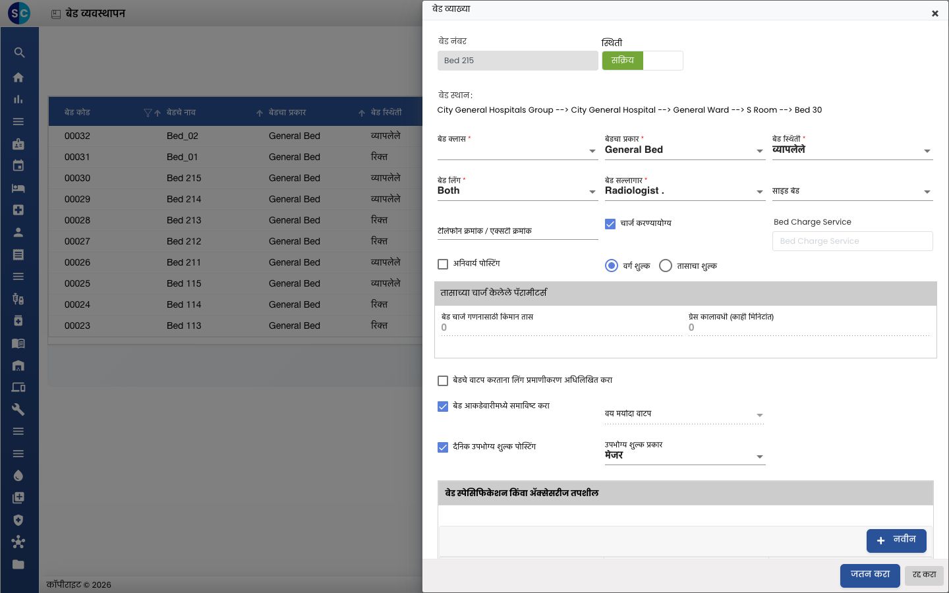Select the वर्ग शुल्क radio button
Image resolution: width=949 pixels, height=593 pixels.
(612, 266)
